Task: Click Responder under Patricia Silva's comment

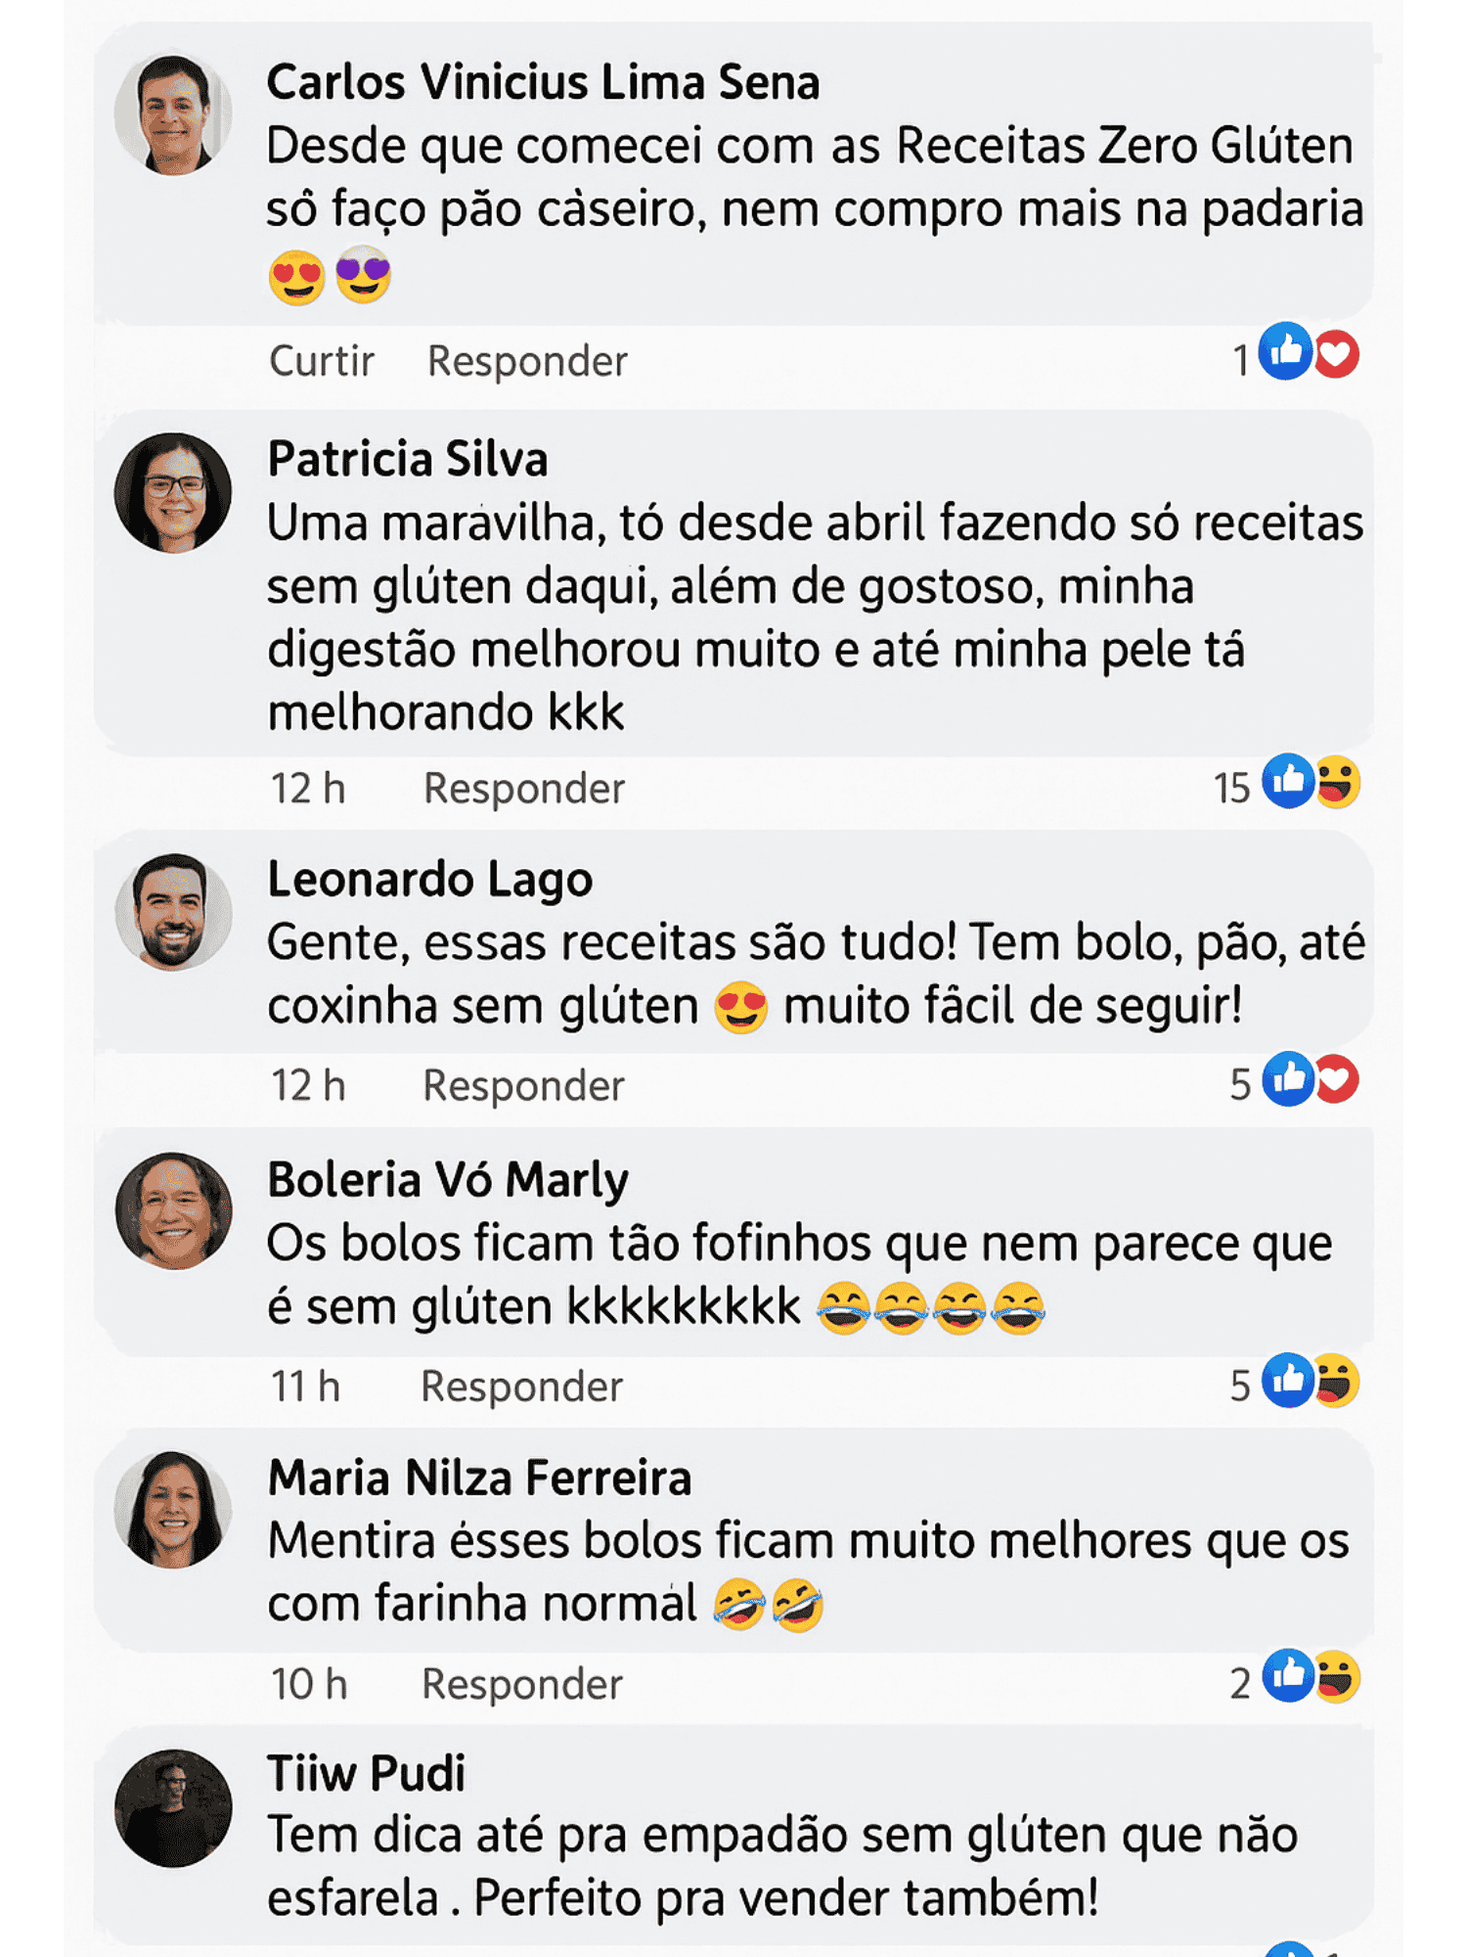Action: pyautogui.click(x=524, y=789)
